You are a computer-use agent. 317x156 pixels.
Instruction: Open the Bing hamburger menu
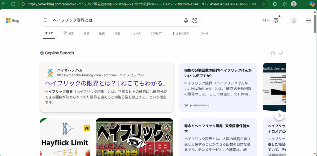pos(308,21)
